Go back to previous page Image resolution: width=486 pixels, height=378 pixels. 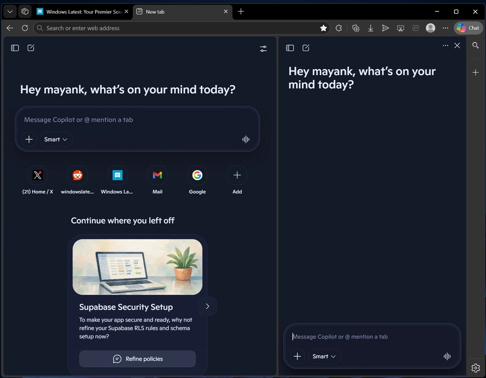[x=10, y=28]
